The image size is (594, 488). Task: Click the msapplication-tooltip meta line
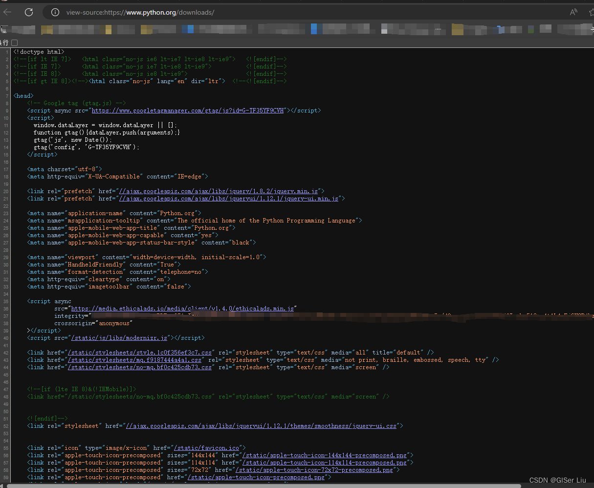pos(195,221)
